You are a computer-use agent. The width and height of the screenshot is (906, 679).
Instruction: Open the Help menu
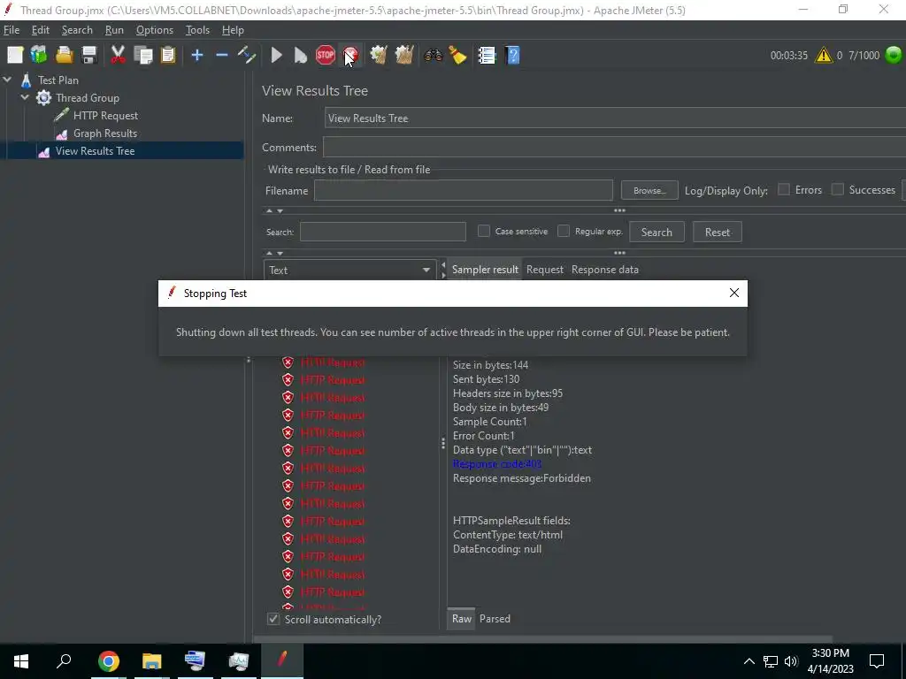(x=233, y=30)
